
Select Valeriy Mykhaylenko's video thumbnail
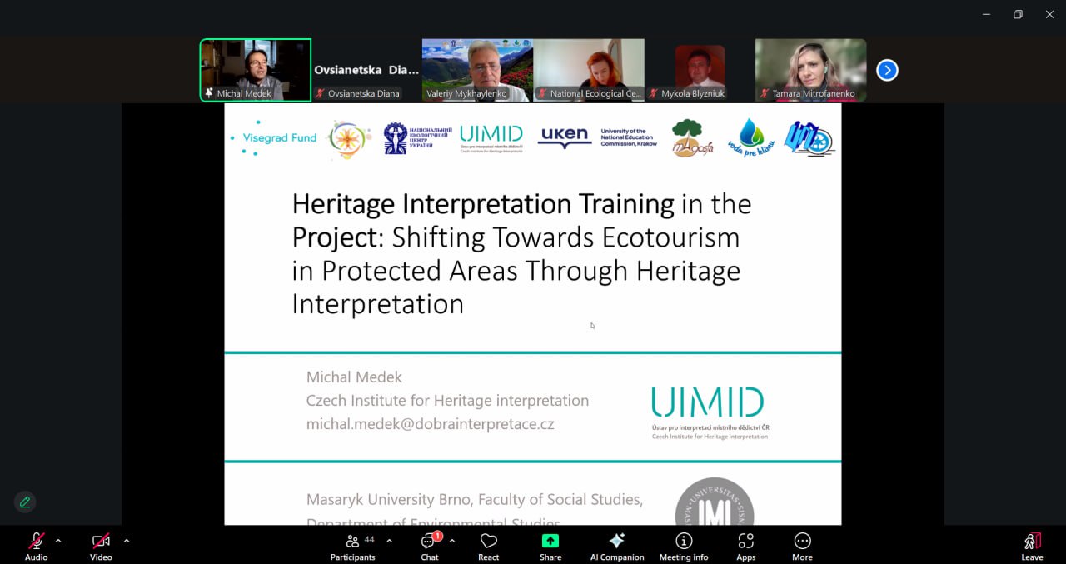tap(476, 70)
